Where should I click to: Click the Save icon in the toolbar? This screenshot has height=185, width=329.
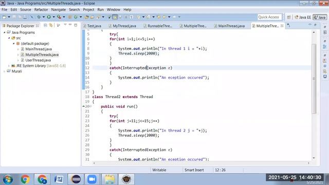pos(14,17)
